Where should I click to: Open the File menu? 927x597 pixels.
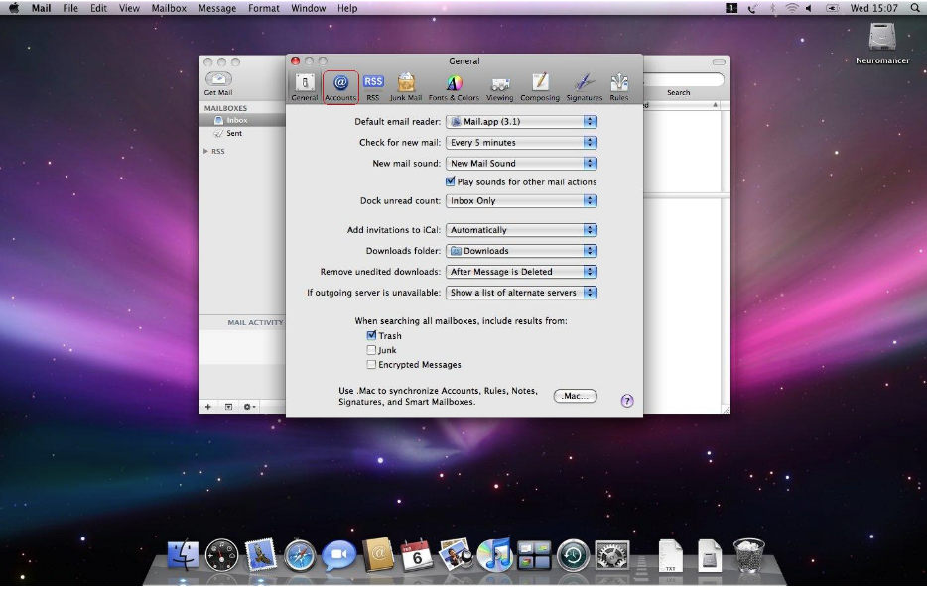[x=70, y=8]
